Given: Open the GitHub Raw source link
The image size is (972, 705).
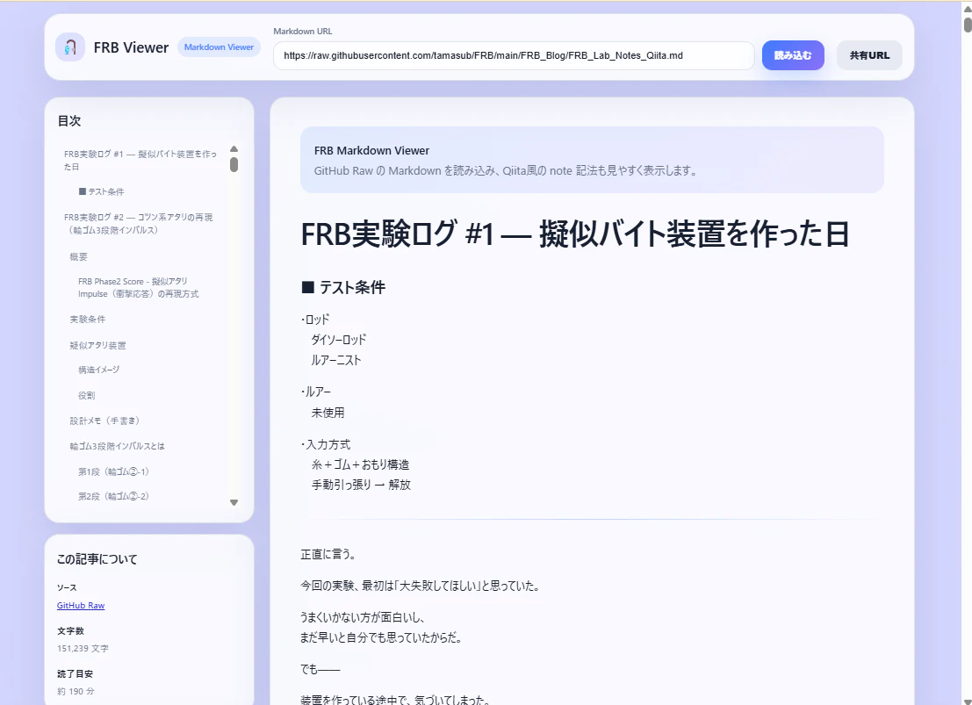Looking at the screenshot, I should pos(81,606).
